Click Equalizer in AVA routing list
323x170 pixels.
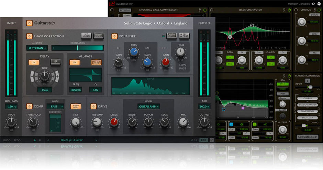[x=307, y=118]
